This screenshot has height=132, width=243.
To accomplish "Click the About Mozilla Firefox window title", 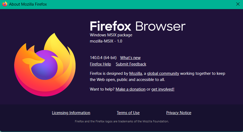I will (28, 4).
